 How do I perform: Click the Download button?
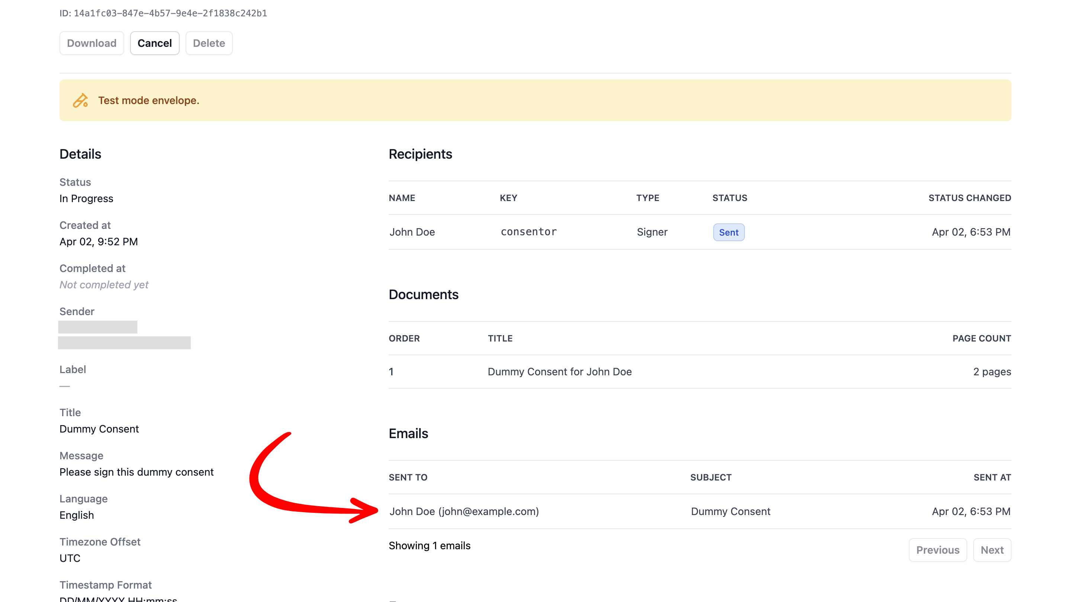coord(91,43)
